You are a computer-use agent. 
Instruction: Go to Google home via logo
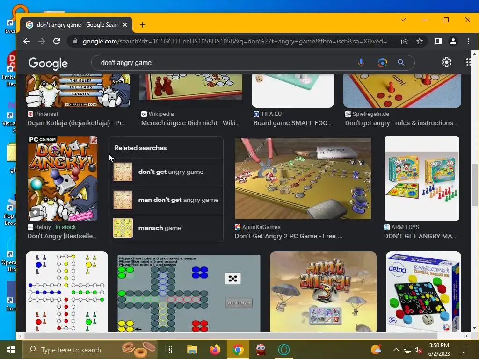(48, 63)
